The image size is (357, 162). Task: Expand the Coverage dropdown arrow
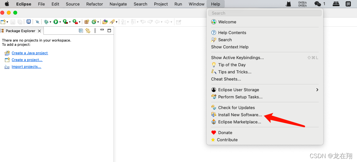coord(70,22)
